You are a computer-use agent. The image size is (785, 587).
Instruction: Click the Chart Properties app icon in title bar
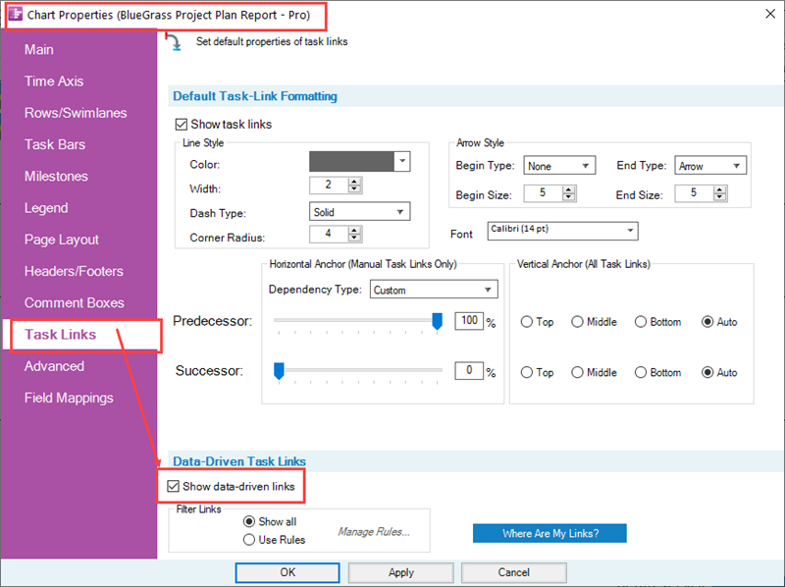point(16,16)
